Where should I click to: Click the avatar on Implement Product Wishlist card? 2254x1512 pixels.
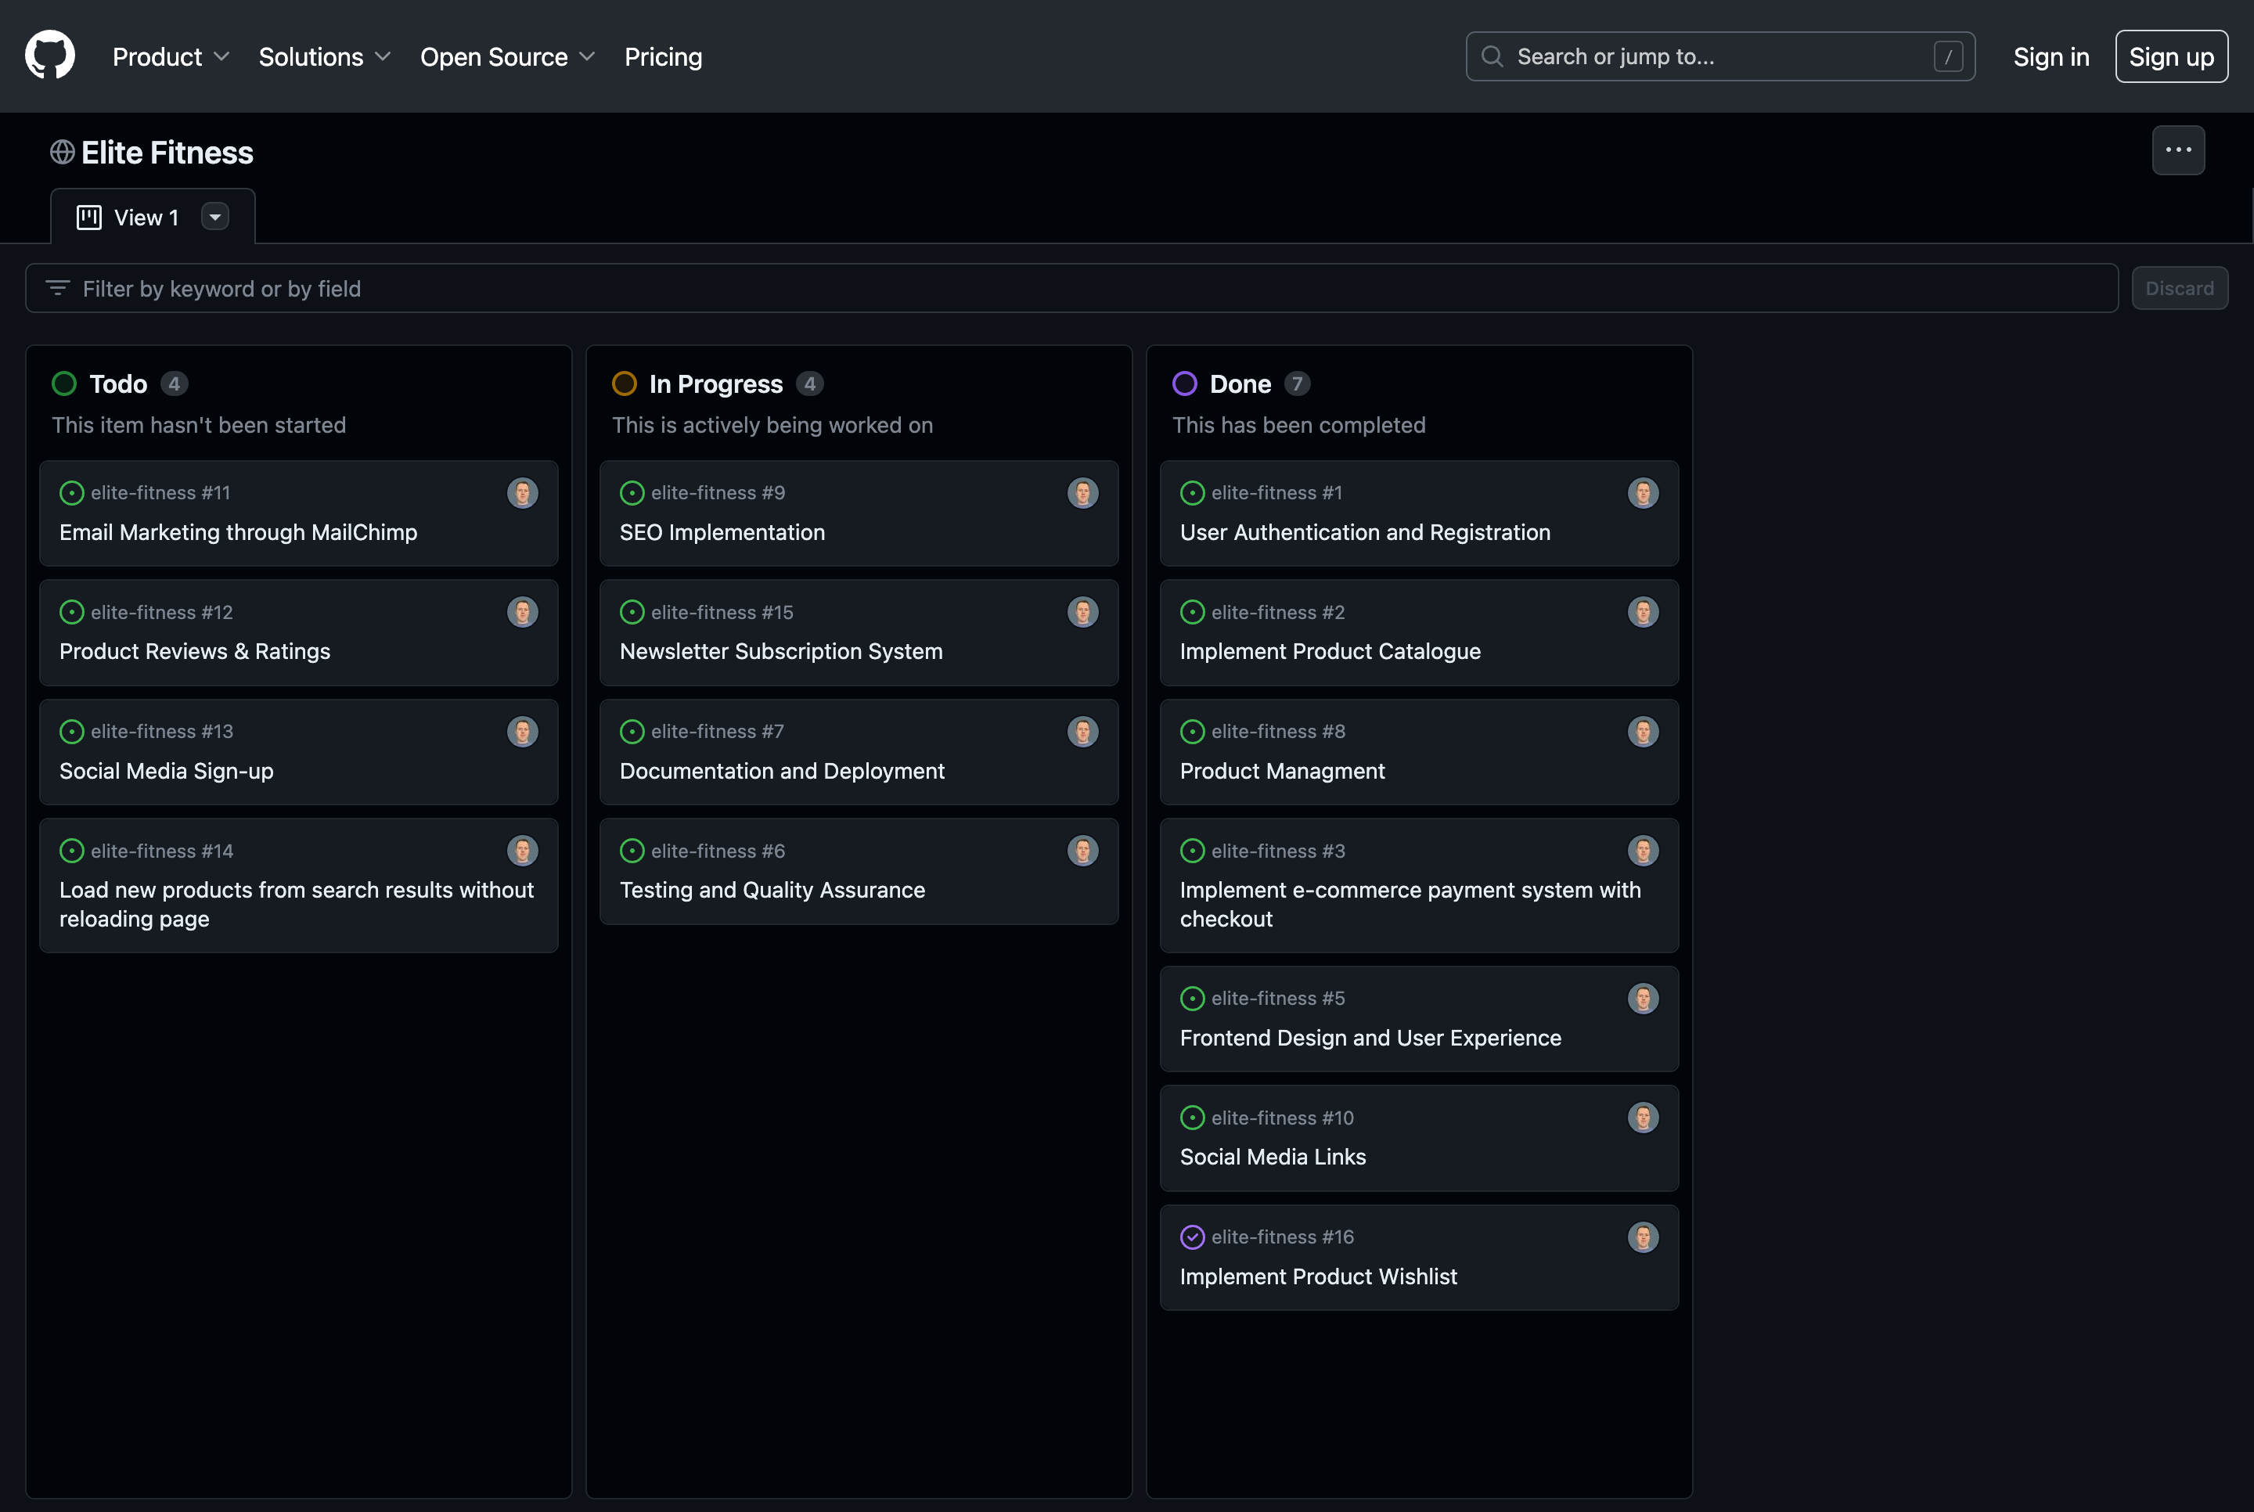pos(1643,1237)
